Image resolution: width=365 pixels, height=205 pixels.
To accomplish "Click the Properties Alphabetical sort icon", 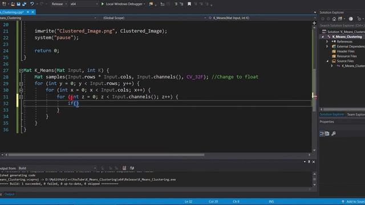I will [x=327, y=133].
